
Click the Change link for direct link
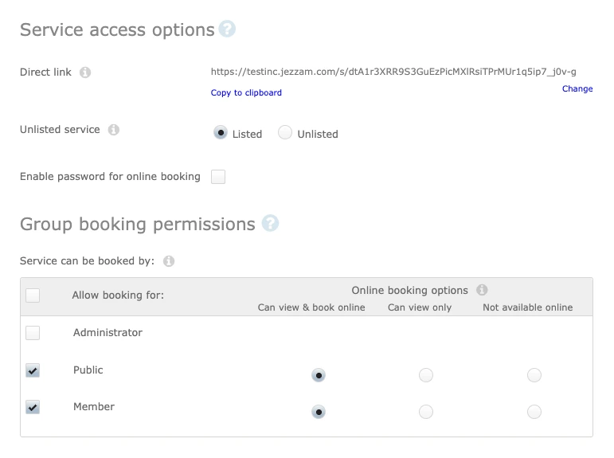tap(577, 89)
